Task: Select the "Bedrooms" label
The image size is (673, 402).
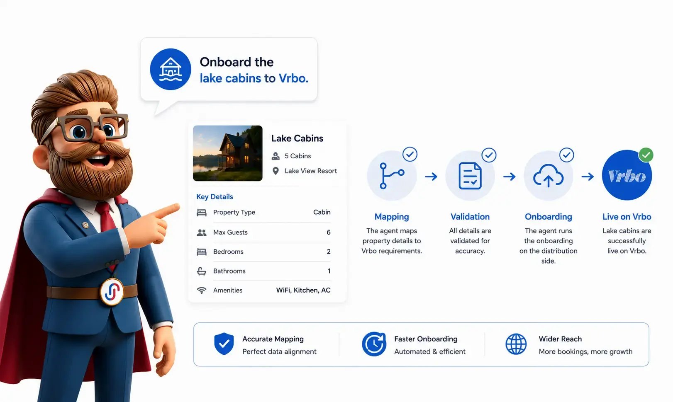Action: coord(228,252)
